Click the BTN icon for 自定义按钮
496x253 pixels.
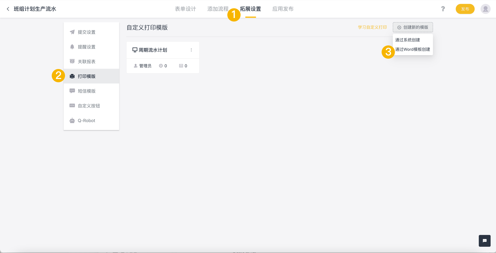tap(72, 106)
